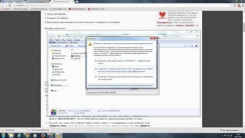Click the help icon in Explorer command bar
Screen dimensions: 245x138
[x=196, y=46]
